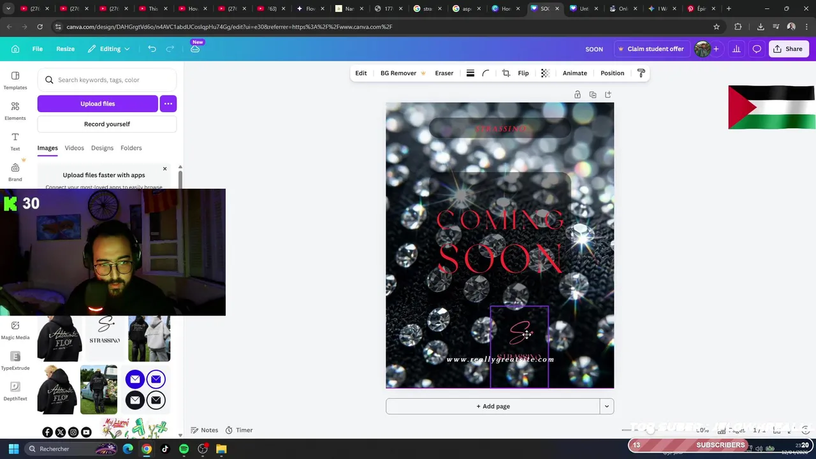Go to Canva home icon
Screen dimensions: 816x459
[15, 49]
